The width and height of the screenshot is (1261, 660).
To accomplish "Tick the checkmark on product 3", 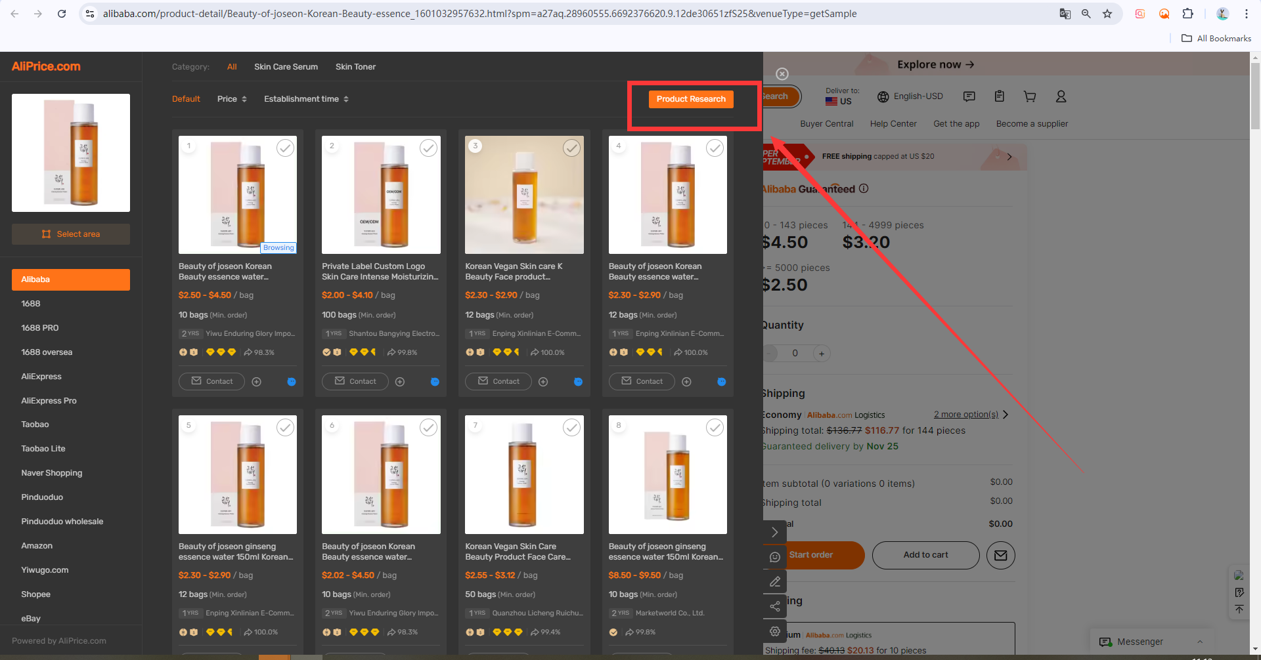I will pyautogui.click(x=571, y=148).
